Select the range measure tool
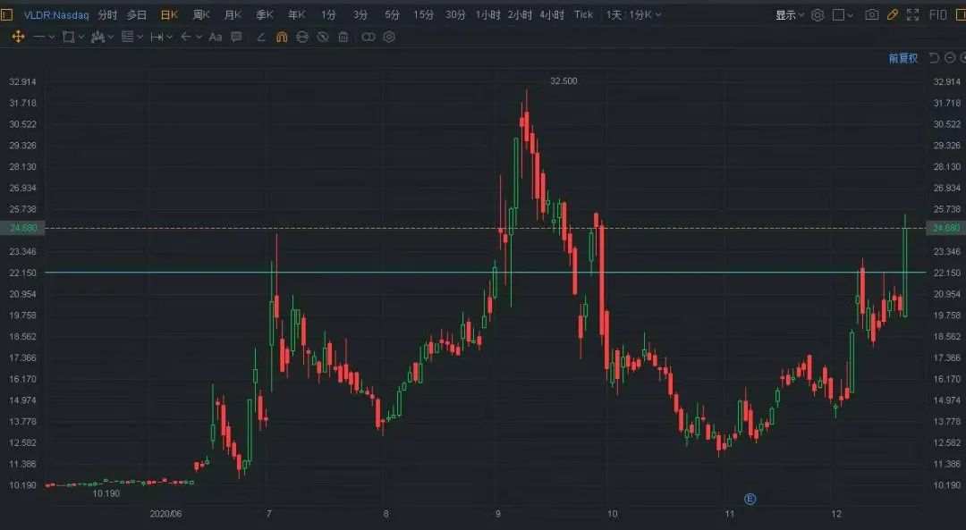The width and height of the screenshot is (966, 530). [x=157, y=37]
